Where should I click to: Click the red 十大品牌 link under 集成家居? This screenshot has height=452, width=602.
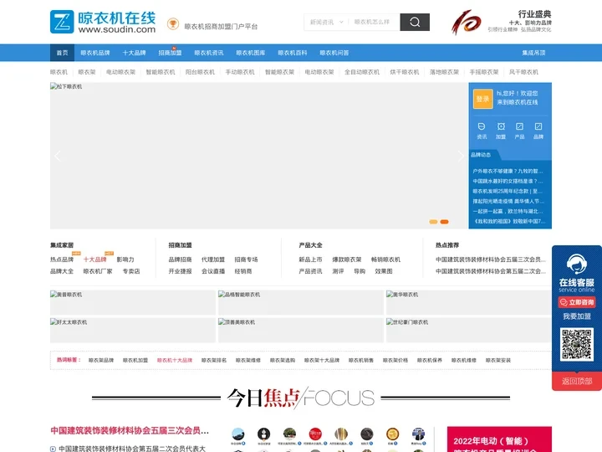click(95, 259)
